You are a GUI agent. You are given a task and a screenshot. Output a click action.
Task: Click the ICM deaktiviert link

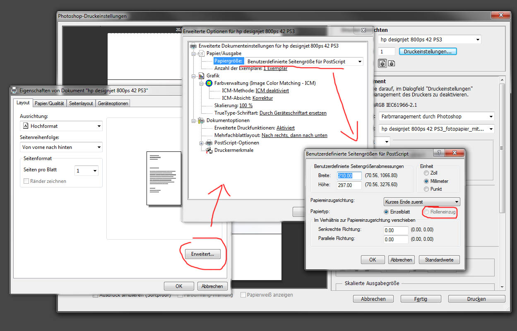click(x=272, y=91)
